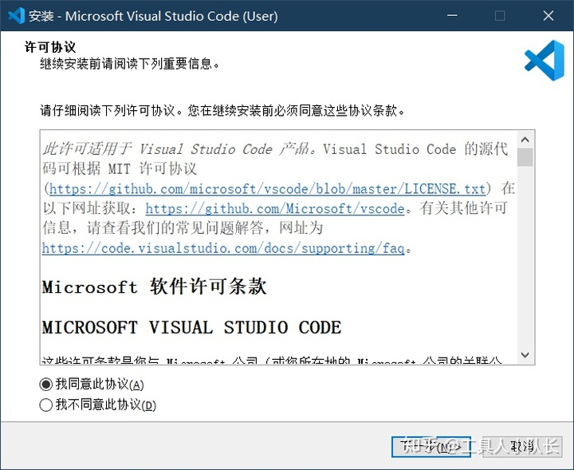Minimize the installer window
574x470 pixels.
click(453, 16)
